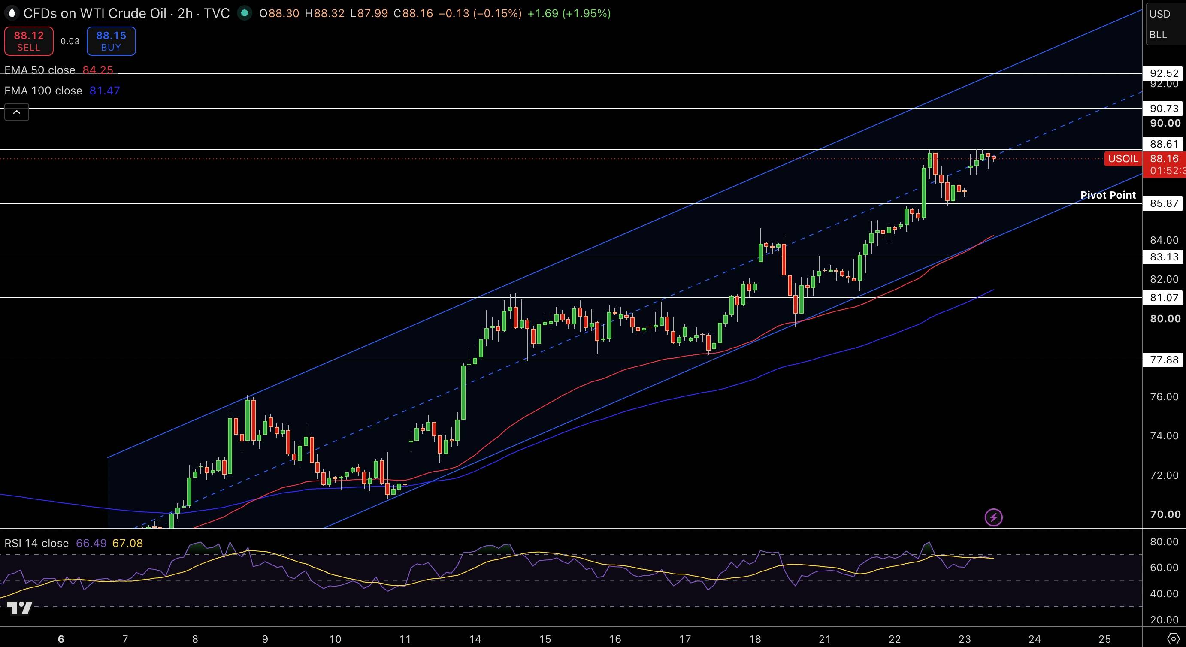The image size is (1186, 647).
Task: Open the purple lightning bolt event icon
Action: pos(993,517)
